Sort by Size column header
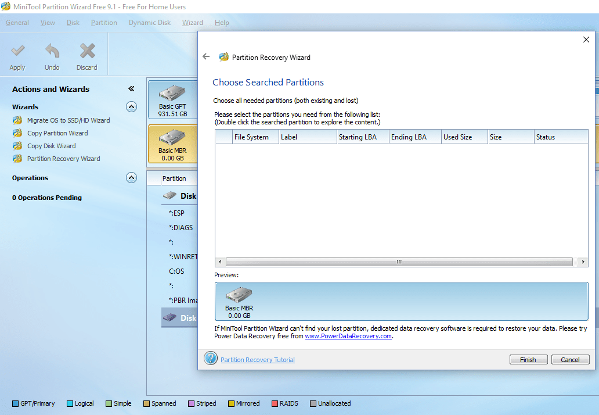Image resolution: width=599 pixels, height=415 pixels. [510, 137]
